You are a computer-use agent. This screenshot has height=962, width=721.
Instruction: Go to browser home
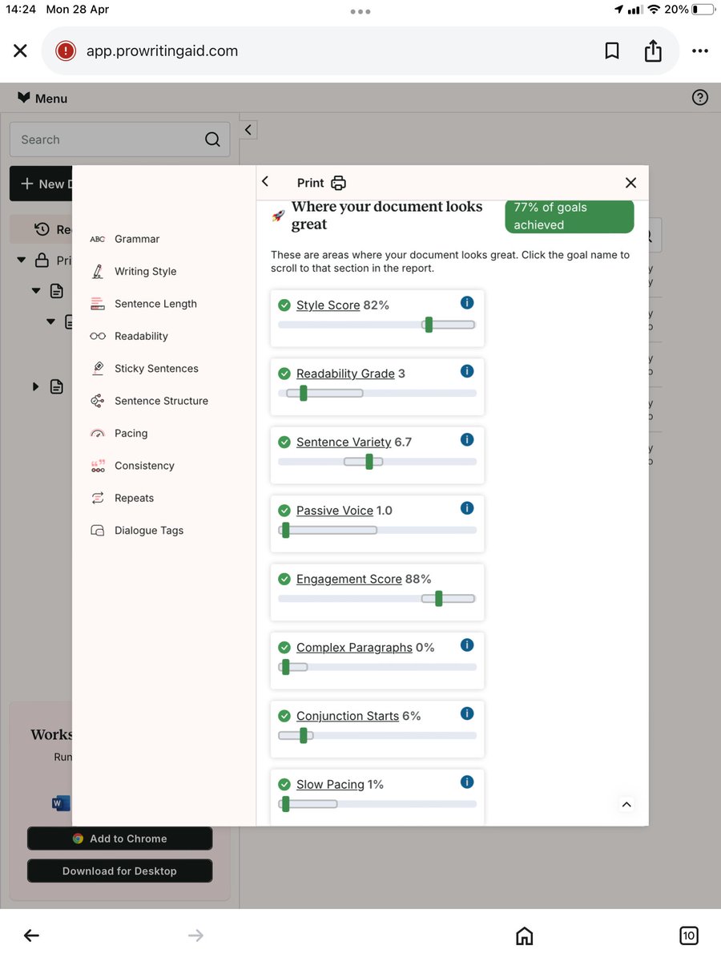pos(525,936)
